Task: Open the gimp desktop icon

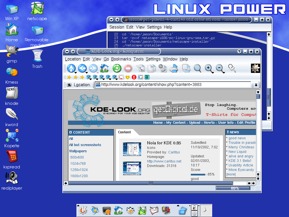Action: tap(12, 53)
